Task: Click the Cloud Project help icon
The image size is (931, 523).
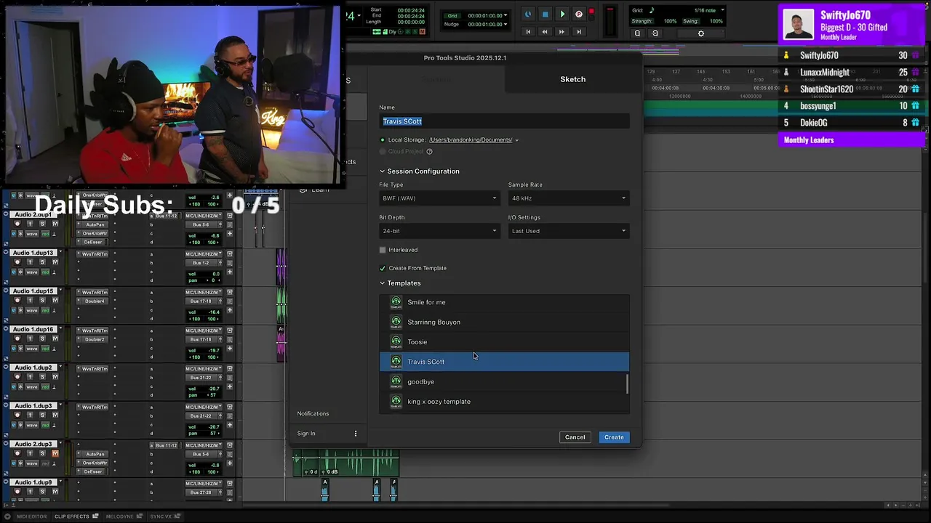Action: pos(429,152)
